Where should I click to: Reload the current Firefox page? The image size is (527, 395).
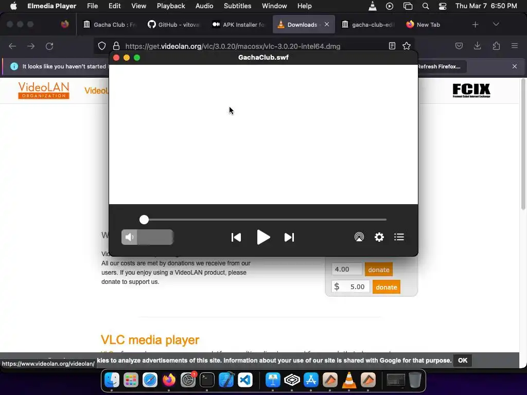click(49, 46)
